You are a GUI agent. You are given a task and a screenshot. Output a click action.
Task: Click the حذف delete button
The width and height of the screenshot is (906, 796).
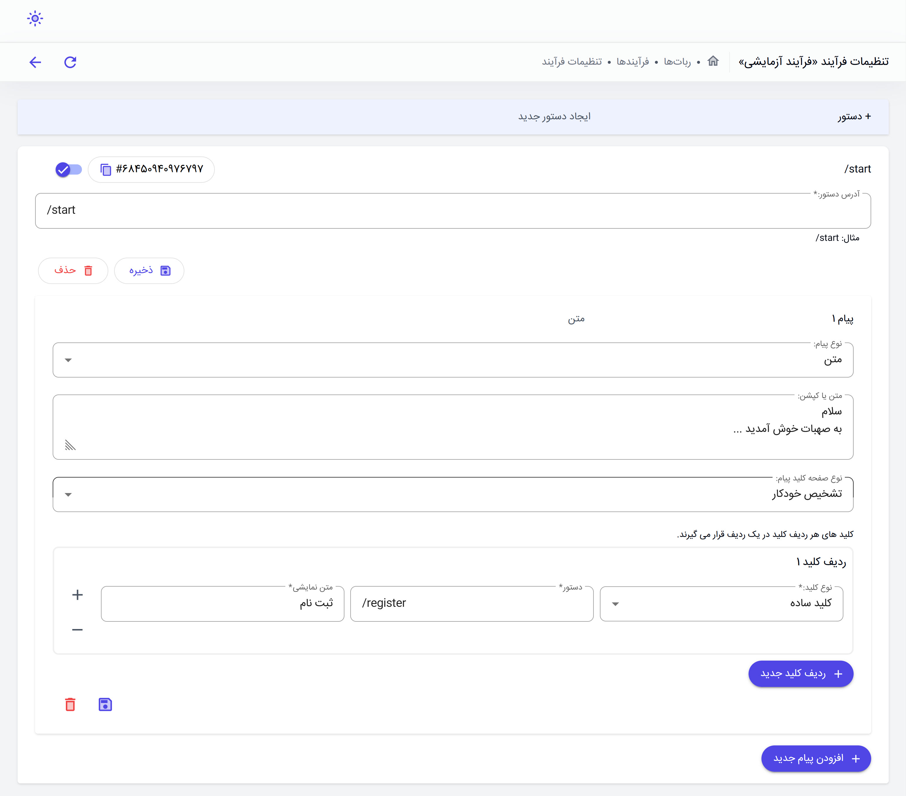(73, 271)
